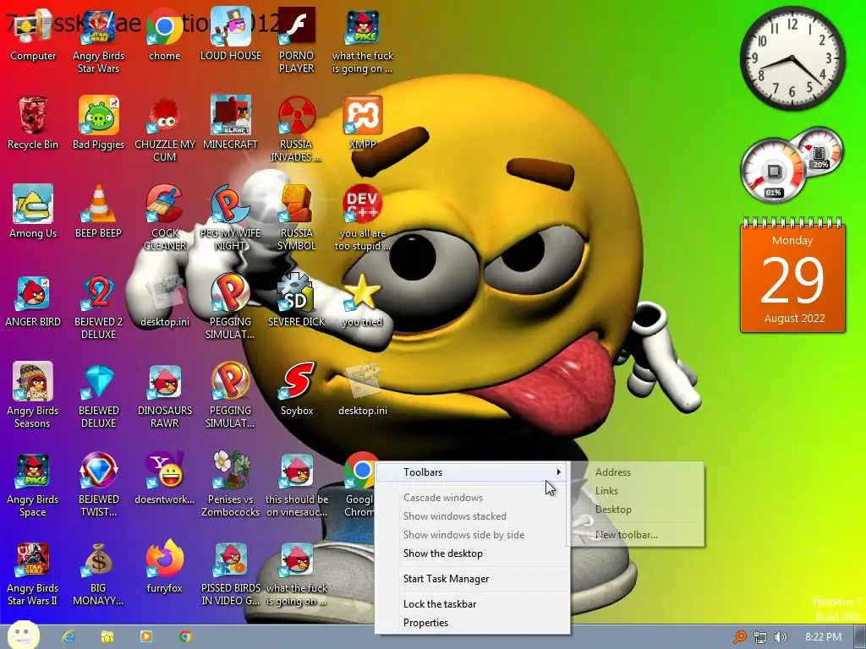Image resolution: width=866 pixels, height=649 pixels.
Task: Open the 'doesntwork...' Yahoo messenger icon
Action: [x=165, y=478]
